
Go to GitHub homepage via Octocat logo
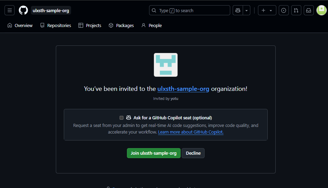pyautogui.click(x=23, y=10)
